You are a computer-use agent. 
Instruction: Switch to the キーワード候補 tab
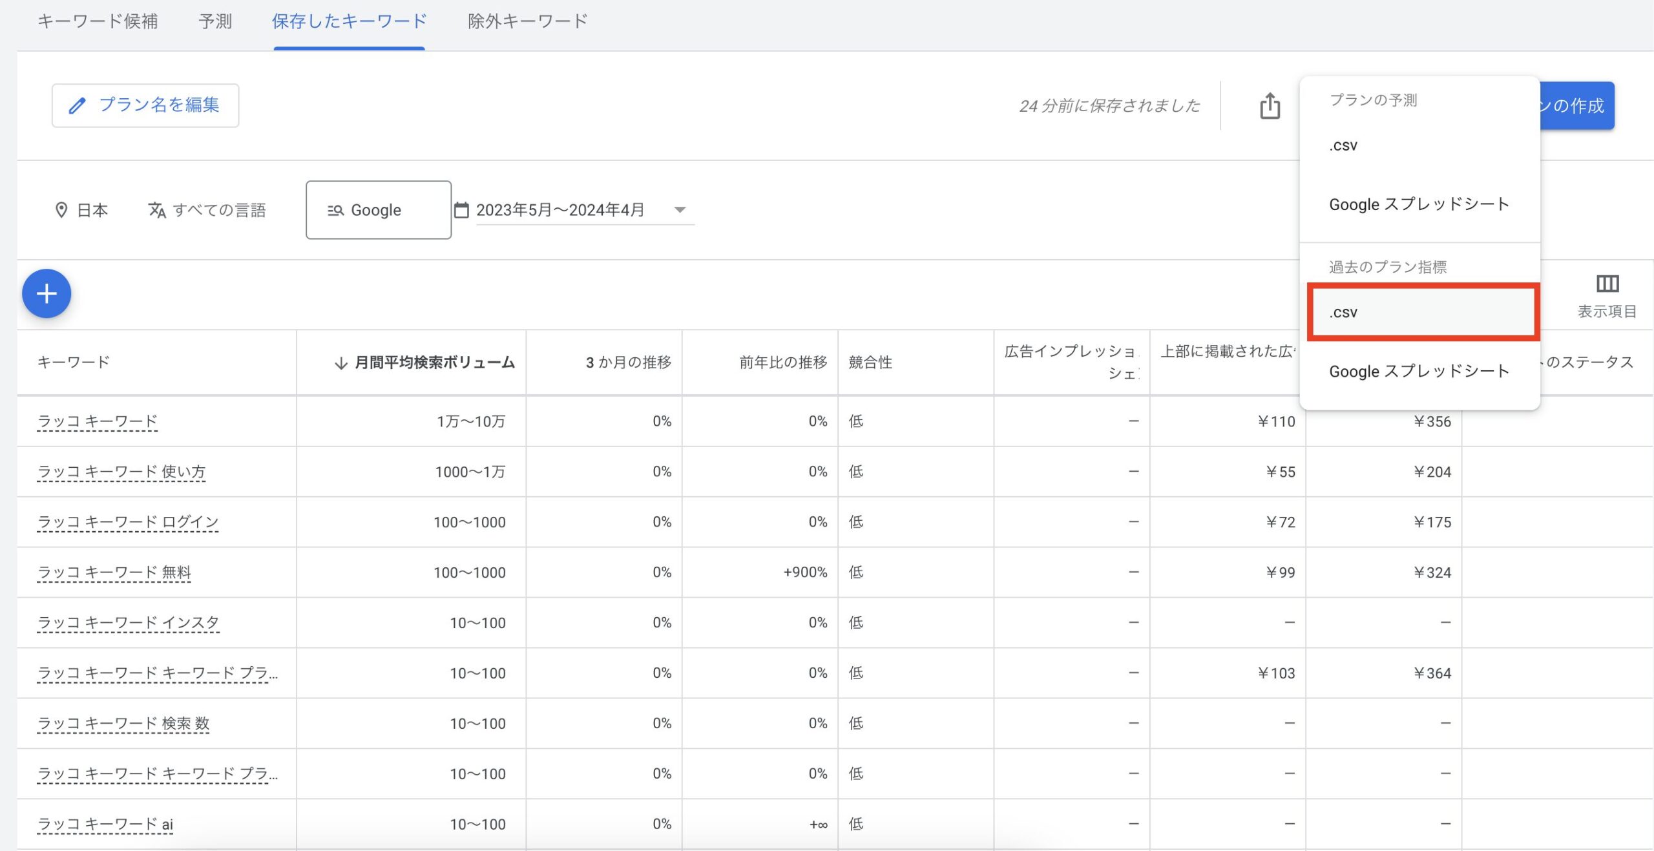98,21
